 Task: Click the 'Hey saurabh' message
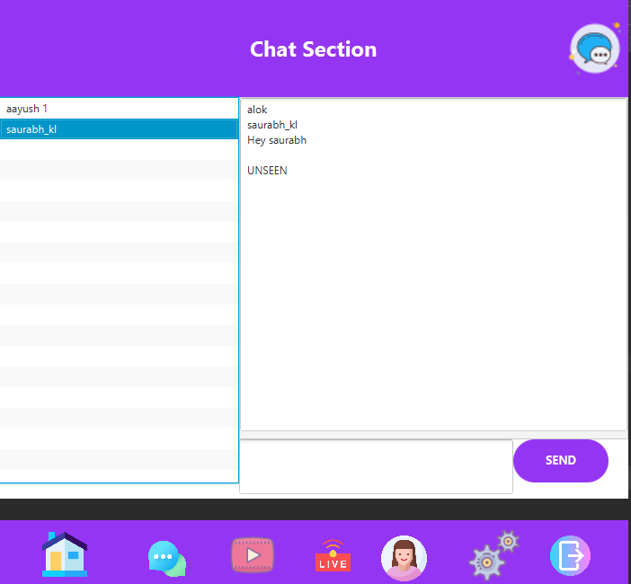pos(277,140)
